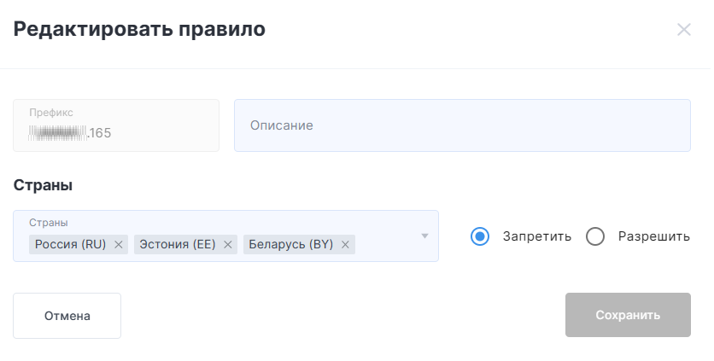Select the Запретить radio button
This screenshot has height=361, width=714.
pyautogui.click(x=480, y=236)
